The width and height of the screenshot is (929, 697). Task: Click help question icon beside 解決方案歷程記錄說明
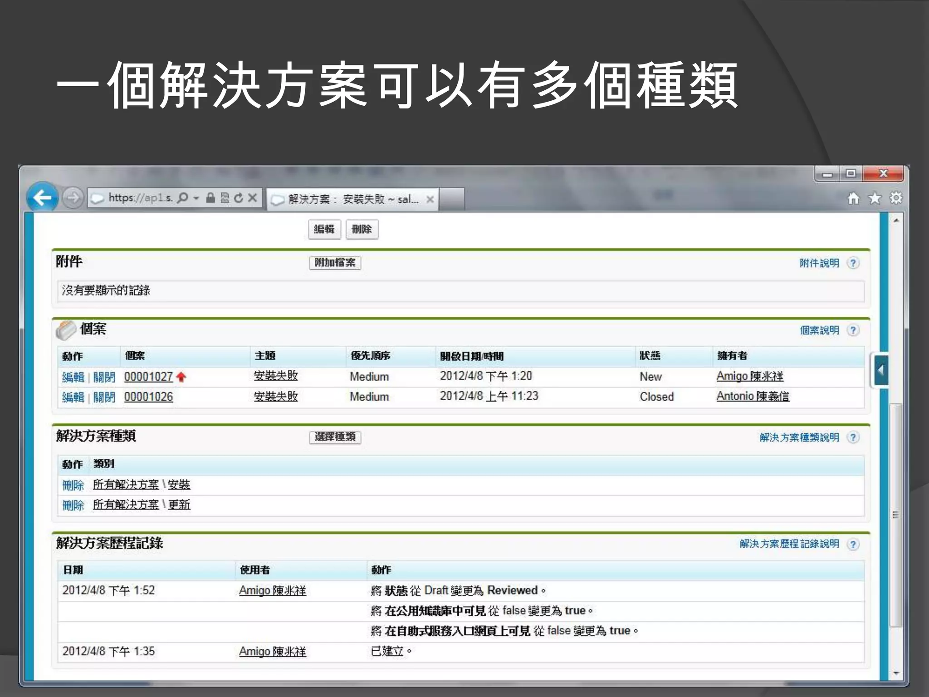(853, 545)
